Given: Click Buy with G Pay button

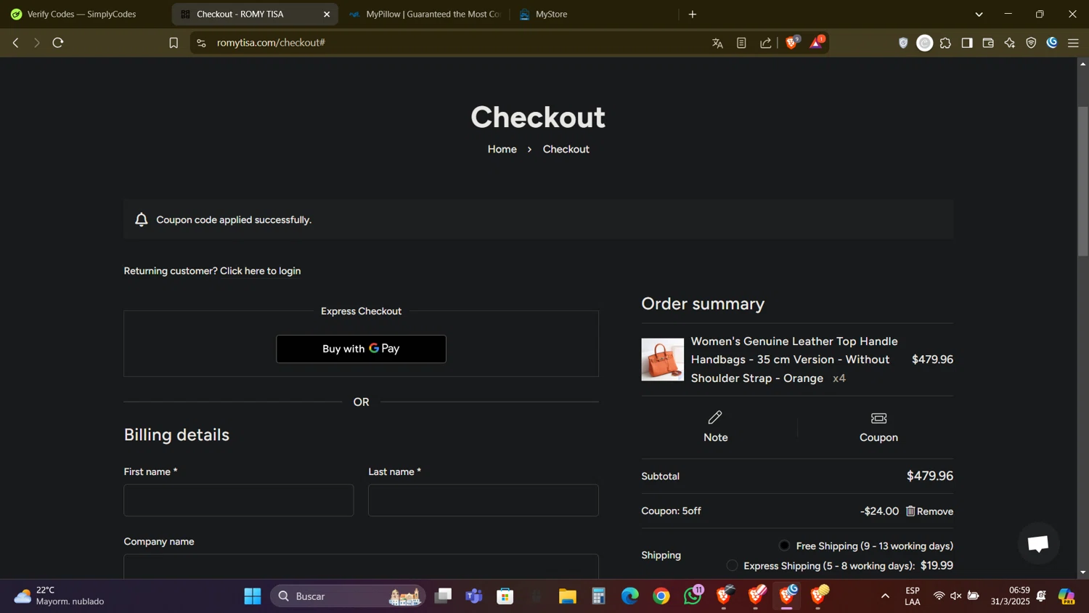Looking at the screenshot, I should coord(361,349).
